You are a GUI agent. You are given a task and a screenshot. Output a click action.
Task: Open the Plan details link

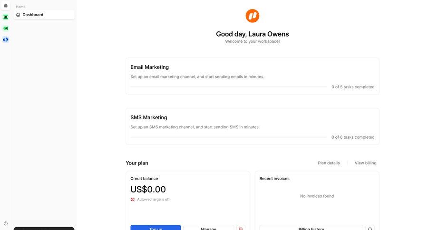click(x=329, y=163)
